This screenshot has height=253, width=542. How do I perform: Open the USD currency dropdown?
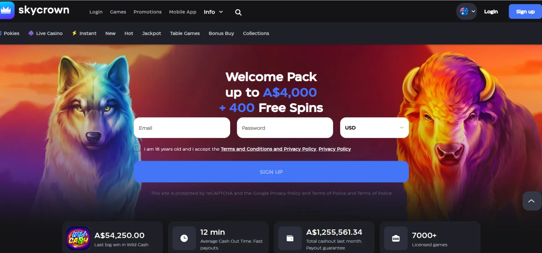(374, 128)
